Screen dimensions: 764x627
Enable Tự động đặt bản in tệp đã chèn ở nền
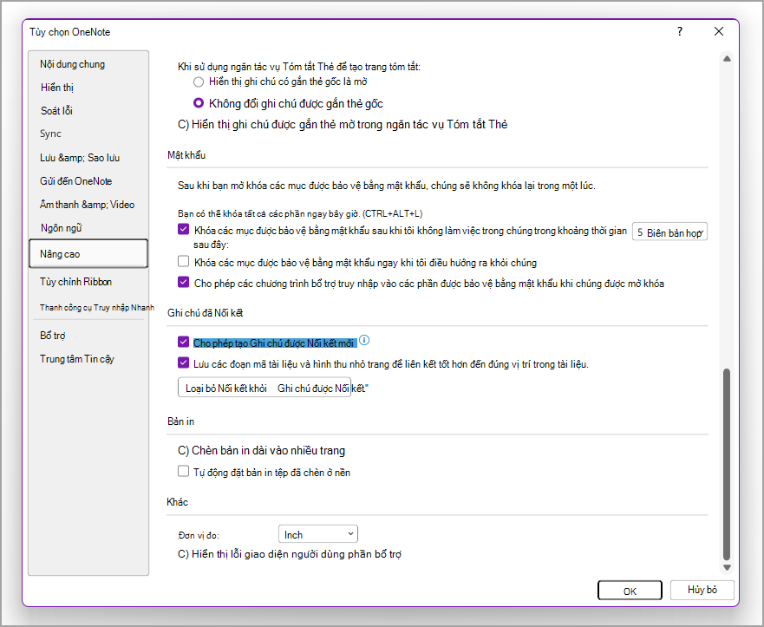pyautogui.click(x=183, y=471)
